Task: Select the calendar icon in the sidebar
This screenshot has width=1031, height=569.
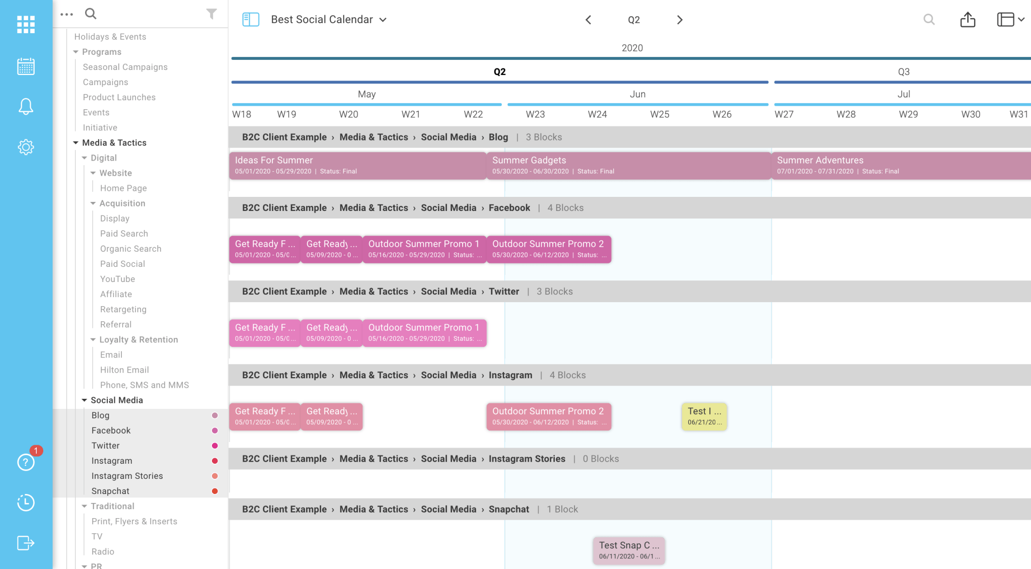Action: (26, 66)
